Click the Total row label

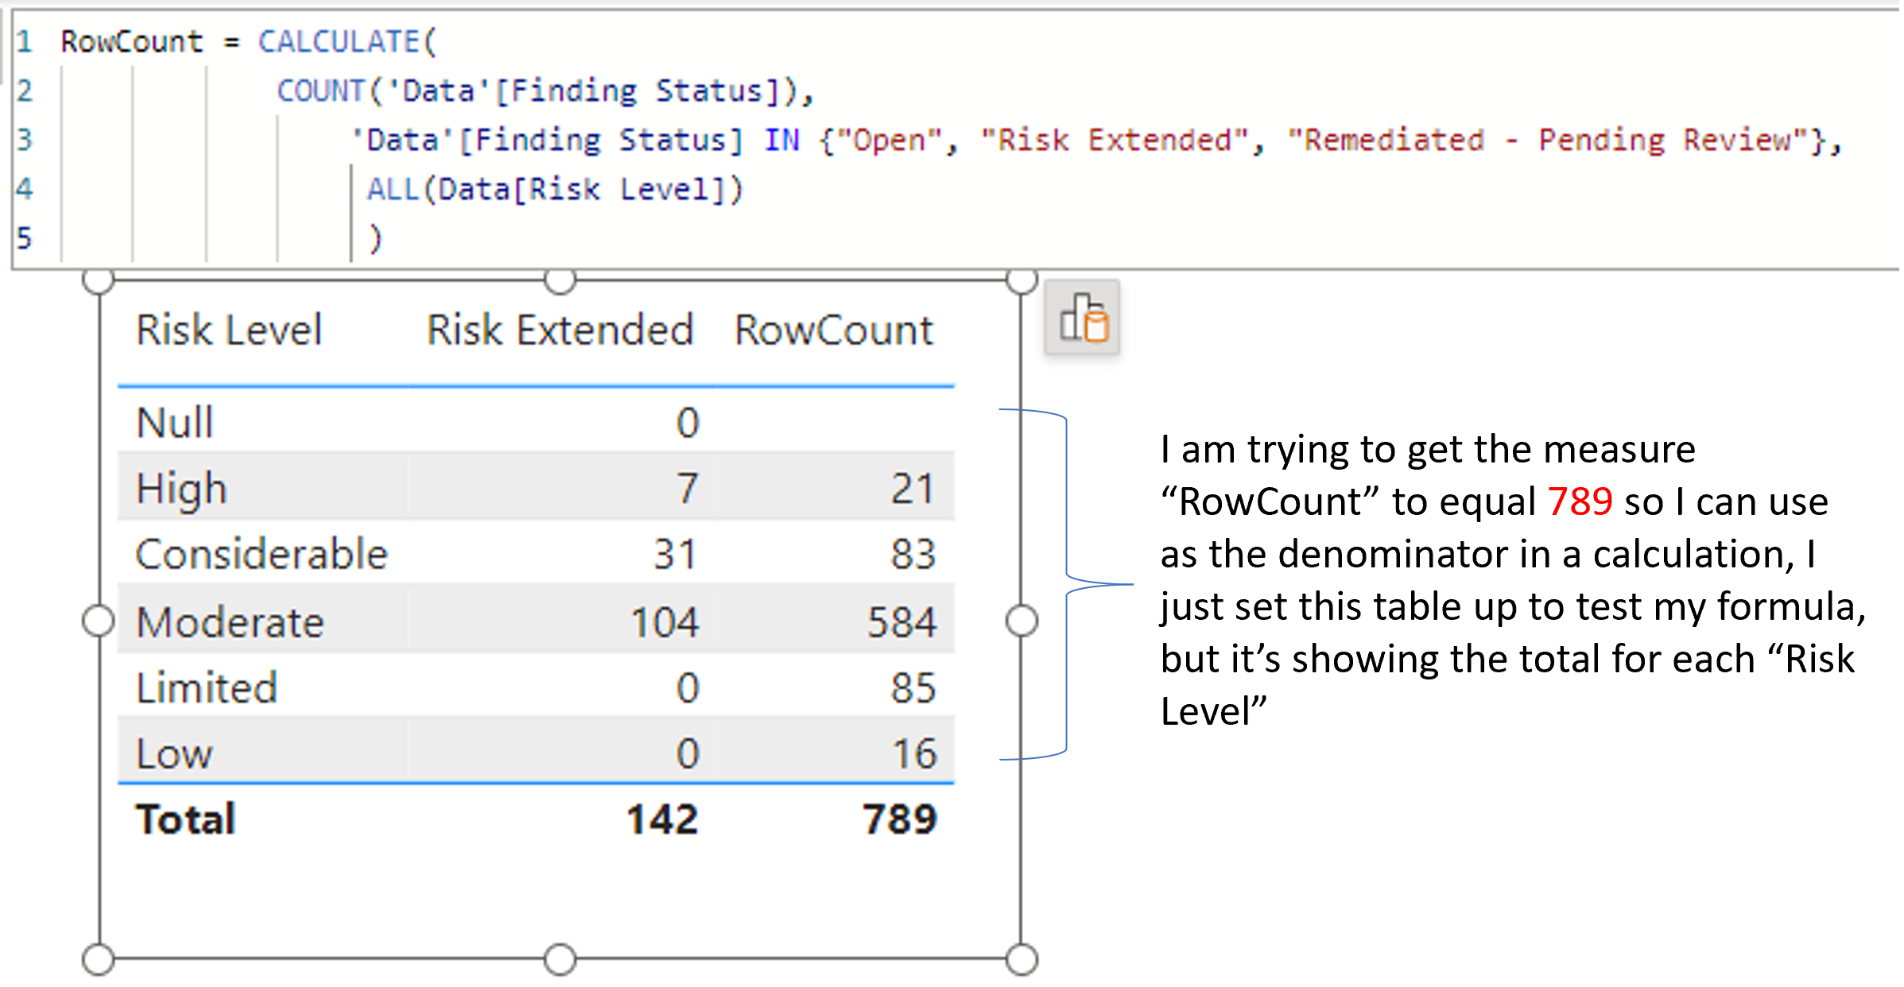tap(186, 819)
